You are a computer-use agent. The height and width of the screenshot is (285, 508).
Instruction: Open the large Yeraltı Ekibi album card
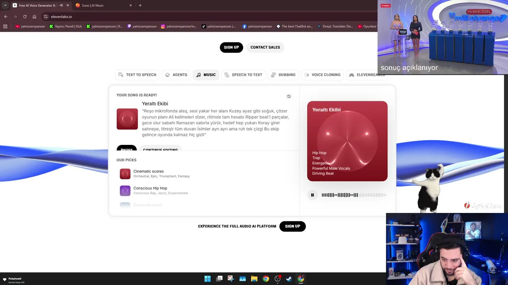coord(347,141)
